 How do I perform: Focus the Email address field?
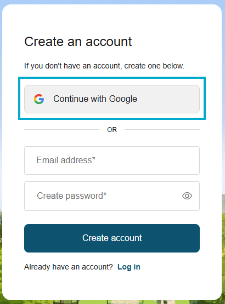coord(112,160)
